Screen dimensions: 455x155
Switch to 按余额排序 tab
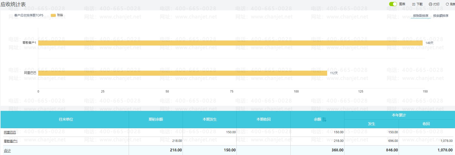(440, 16)
